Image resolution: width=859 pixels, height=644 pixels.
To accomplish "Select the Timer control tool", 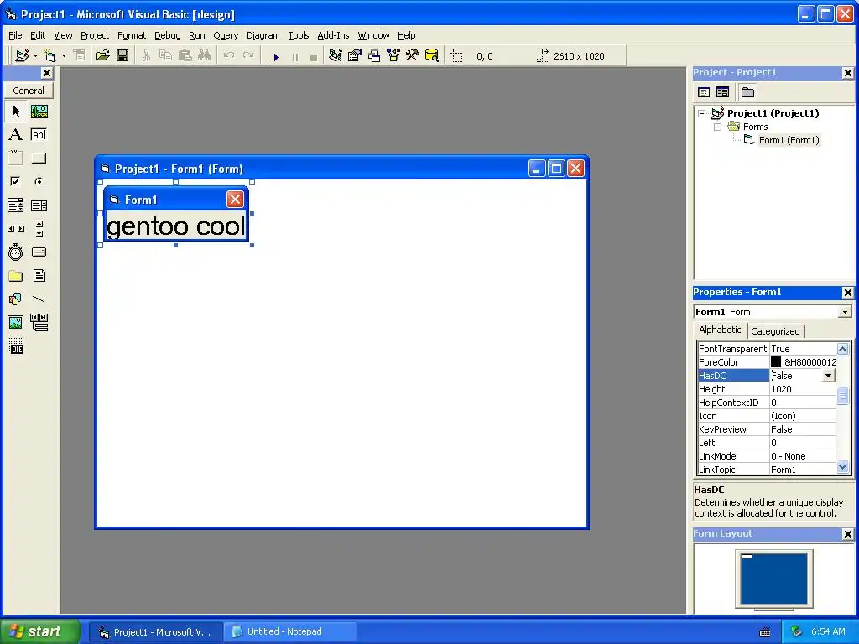I will 16,252.
